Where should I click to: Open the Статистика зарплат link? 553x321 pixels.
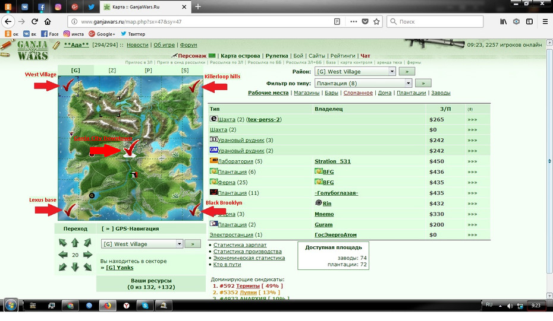point(240,244)
